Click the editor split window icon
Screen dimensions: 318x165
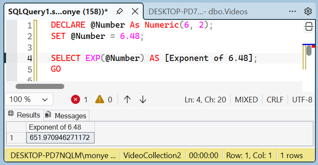coord(309,27)
